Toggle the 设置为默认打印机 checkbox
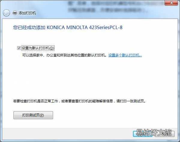This screenshot has height=142, width=180. [19, 48]
